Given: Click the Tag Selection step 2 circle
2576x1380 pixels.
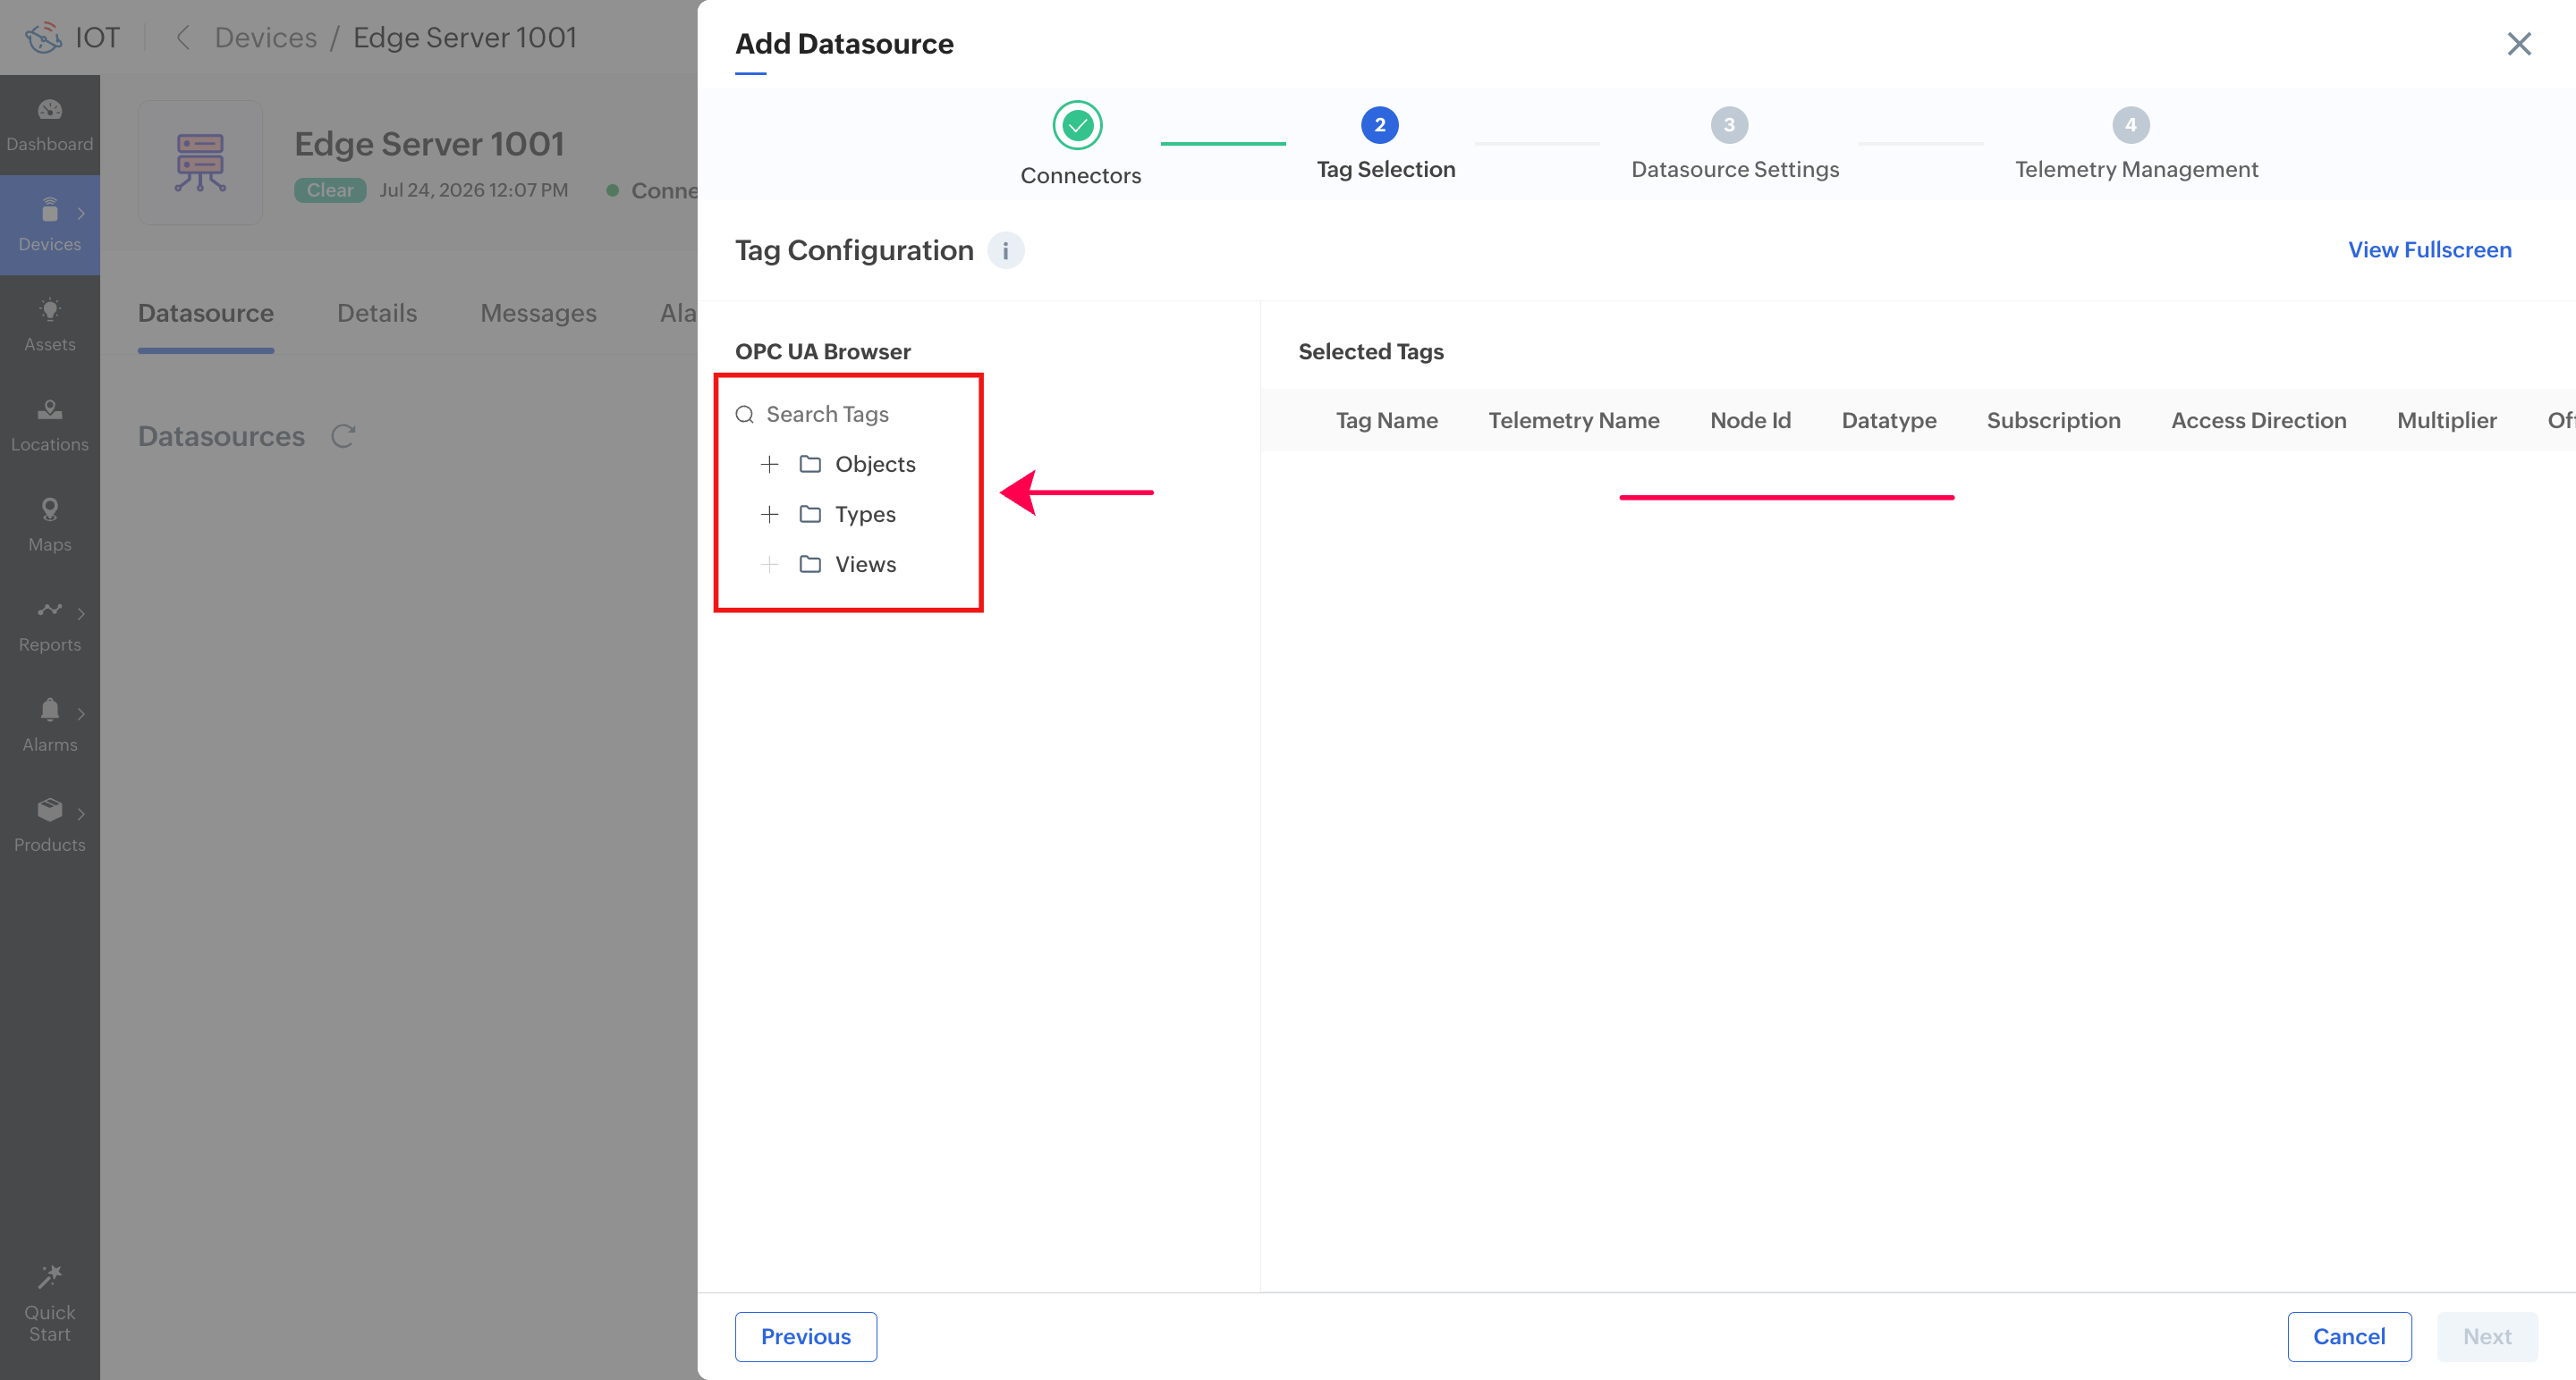Looking at the screenshot, I should [1379, 125].
